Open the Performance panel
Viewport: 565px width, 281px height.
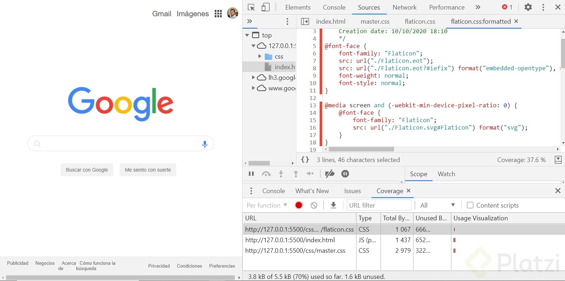[x=447, y=7]
